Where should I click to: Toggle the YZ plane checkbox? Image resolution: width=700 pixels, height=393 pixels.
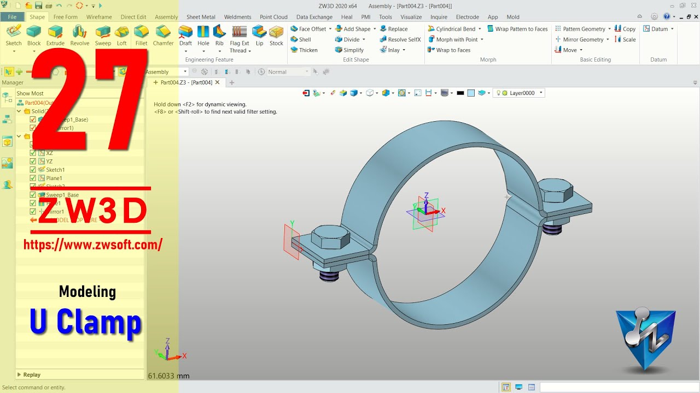33,161
